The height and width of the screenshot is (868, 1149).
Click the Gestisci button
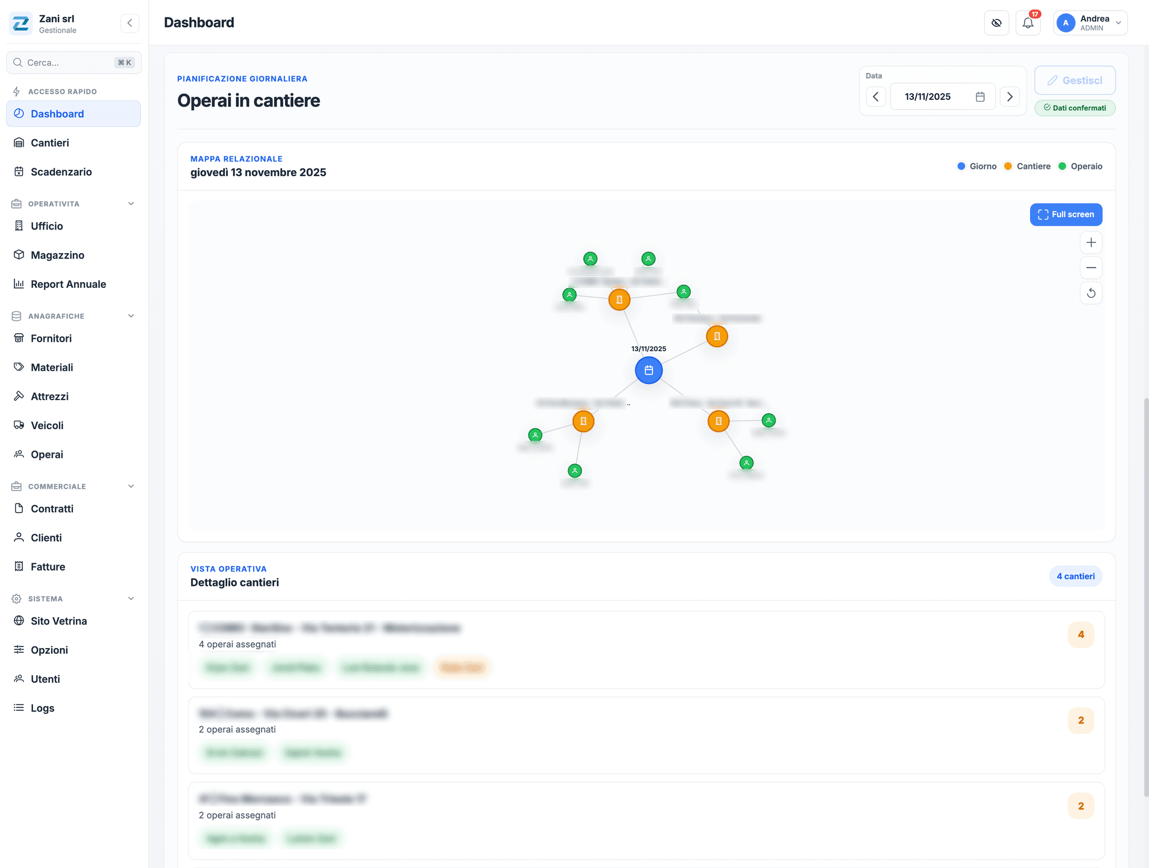pyautogui.click(x=1075, y=80)
